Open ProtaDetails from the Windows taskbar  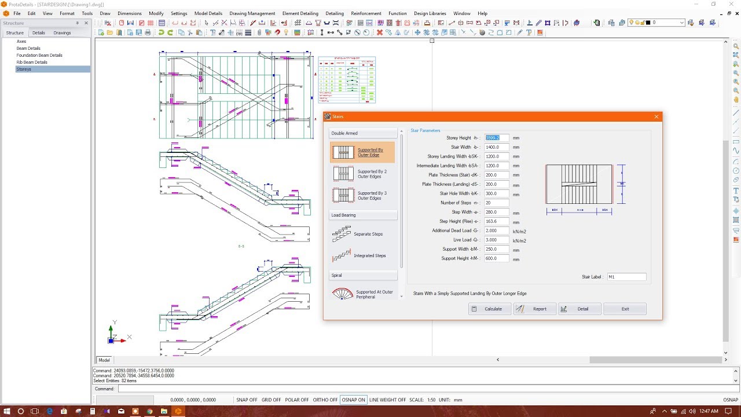(x=178, y=411)
